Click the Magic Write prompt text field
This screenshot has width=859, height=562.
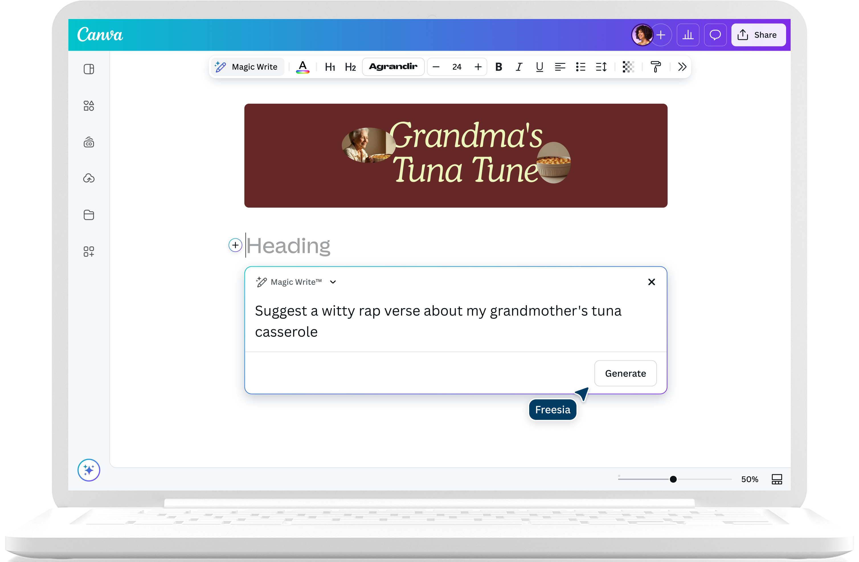(437, 321)
